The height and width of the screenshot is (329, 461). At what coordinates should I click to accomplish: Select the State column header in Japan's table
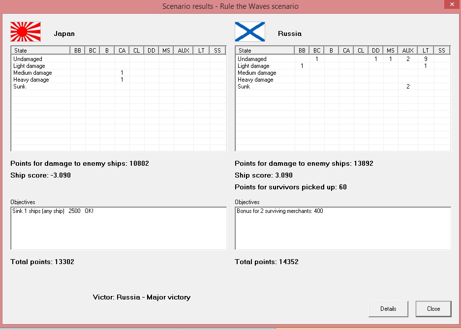pos(40,51)
